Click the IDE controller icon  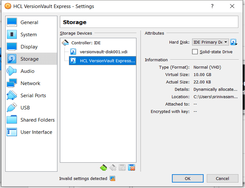pos(65,43)
